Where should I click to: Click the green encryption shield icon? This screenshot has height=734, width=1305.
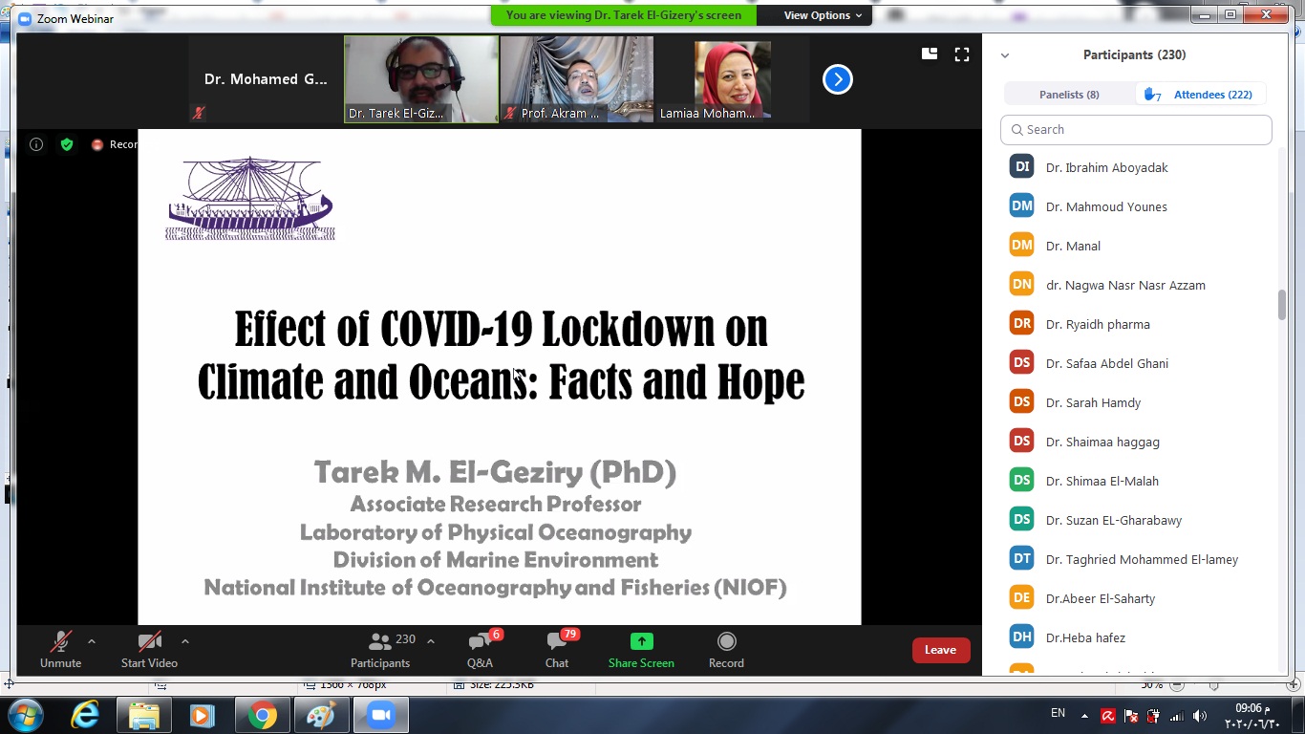67,144
